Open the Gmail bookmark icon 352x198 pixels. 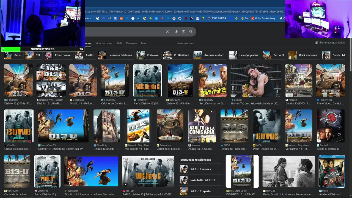click(x=109, y=18)
